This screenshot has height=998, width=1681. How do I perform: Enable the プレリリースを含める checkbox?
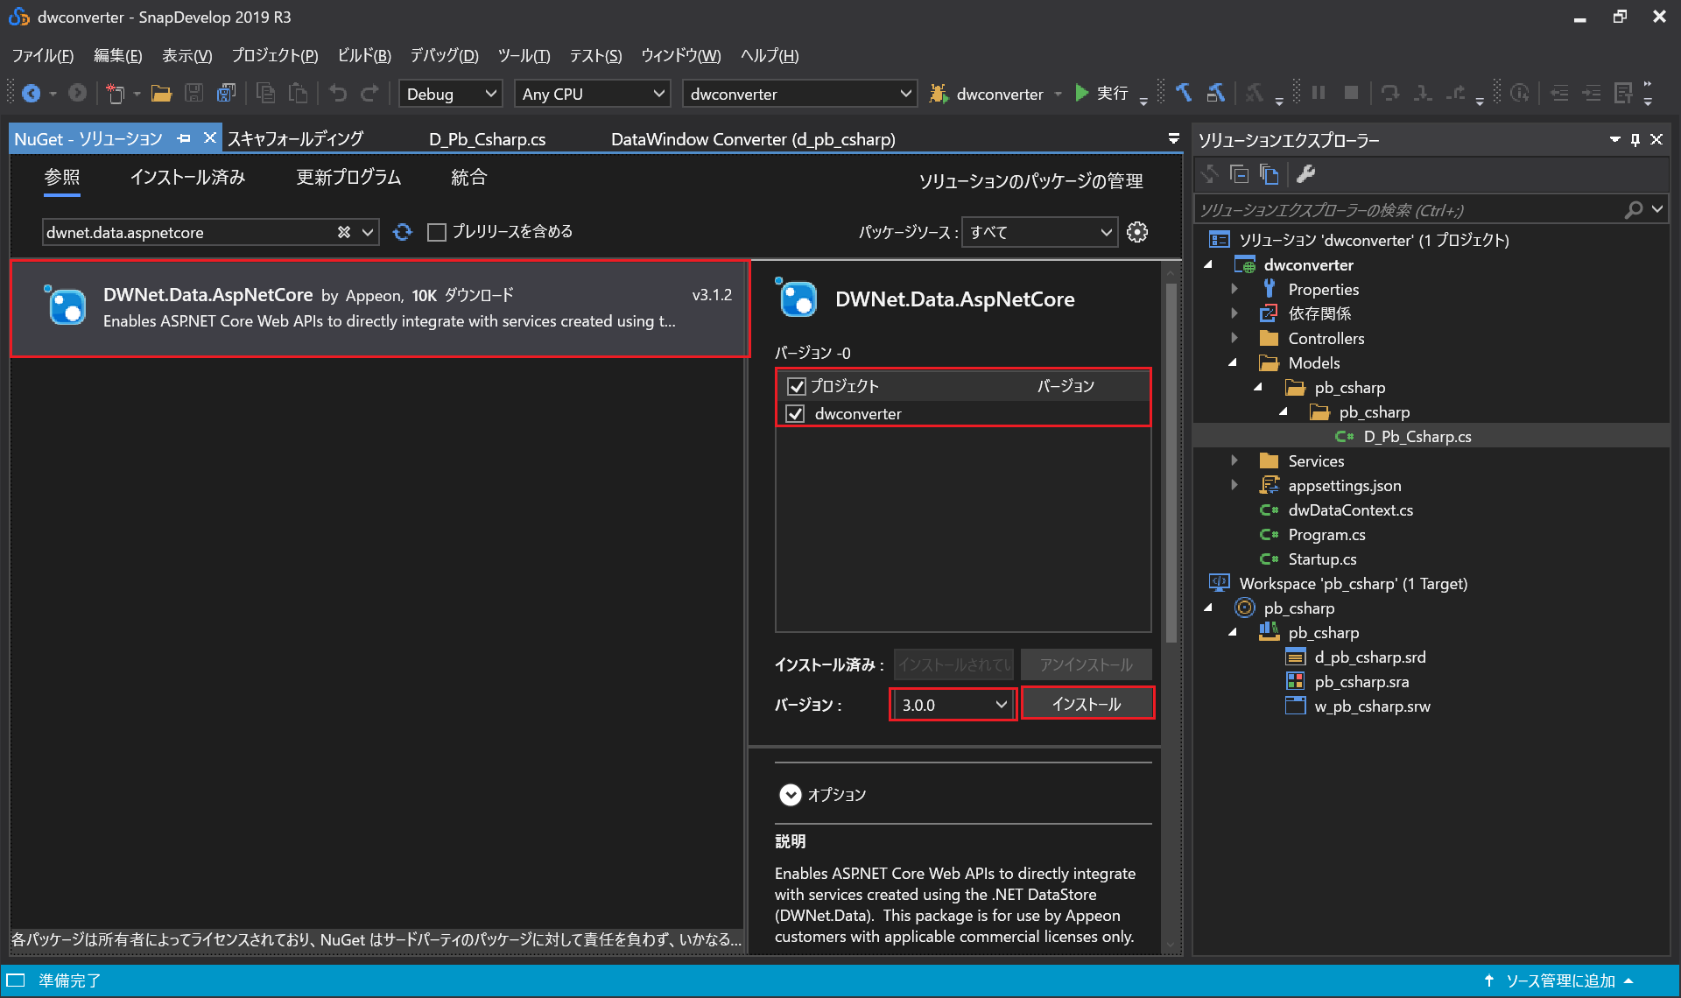[x=437, y=231]
